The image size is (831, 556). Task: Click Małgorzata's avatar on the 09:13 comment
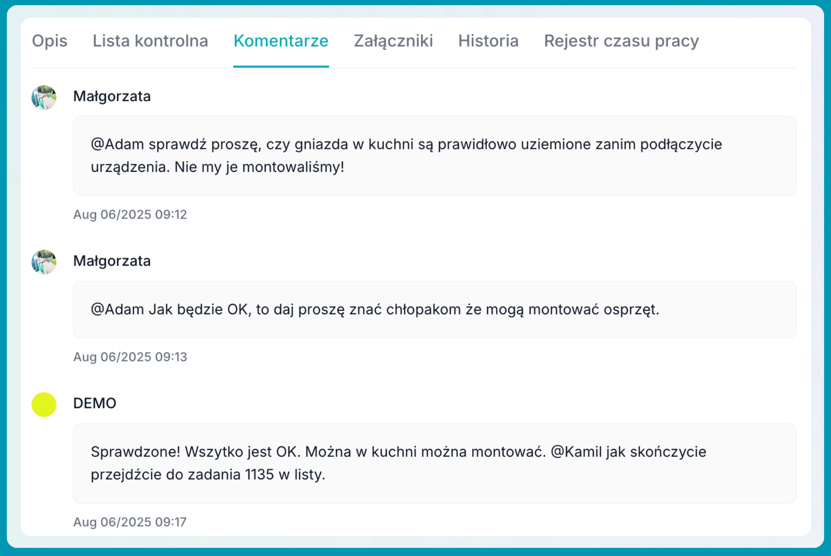pos(44,262)
